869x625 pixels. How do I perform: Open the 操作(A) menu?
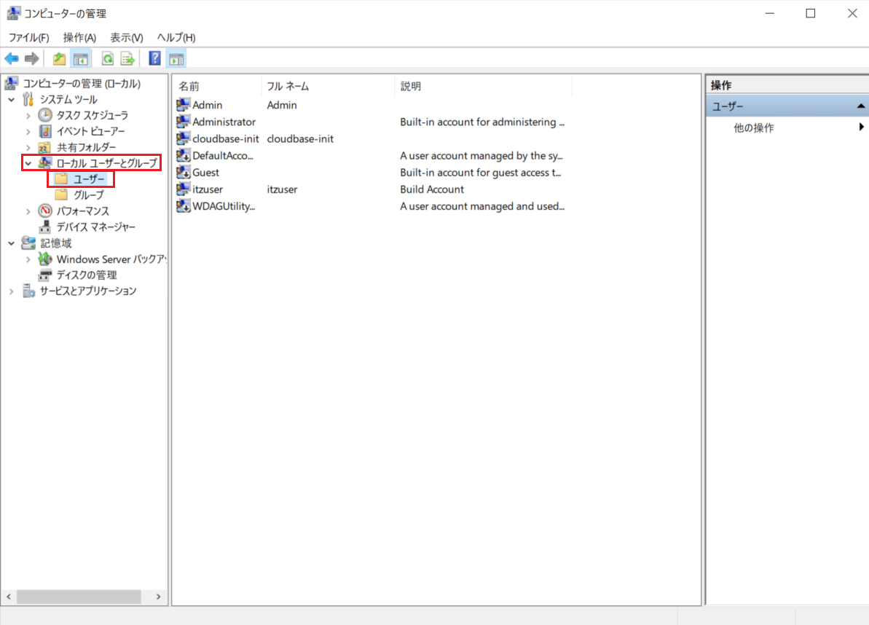pos(80,38)
